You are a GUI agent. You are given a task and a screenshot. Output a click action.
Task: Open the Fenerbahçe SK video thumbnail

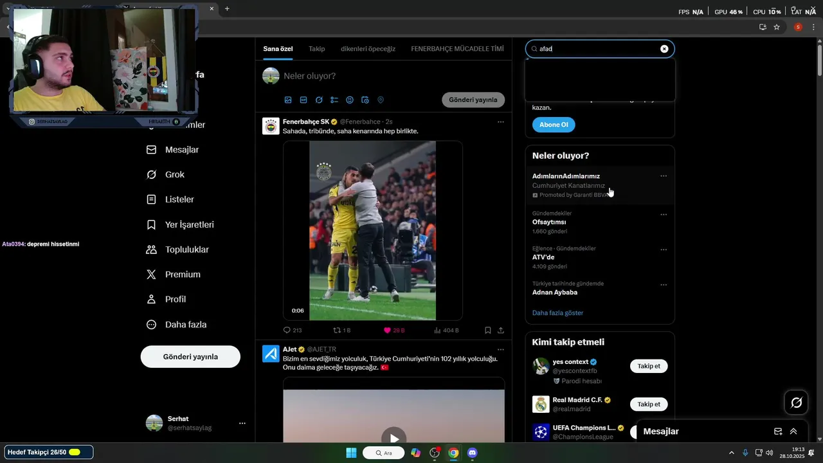coord(372,231)
